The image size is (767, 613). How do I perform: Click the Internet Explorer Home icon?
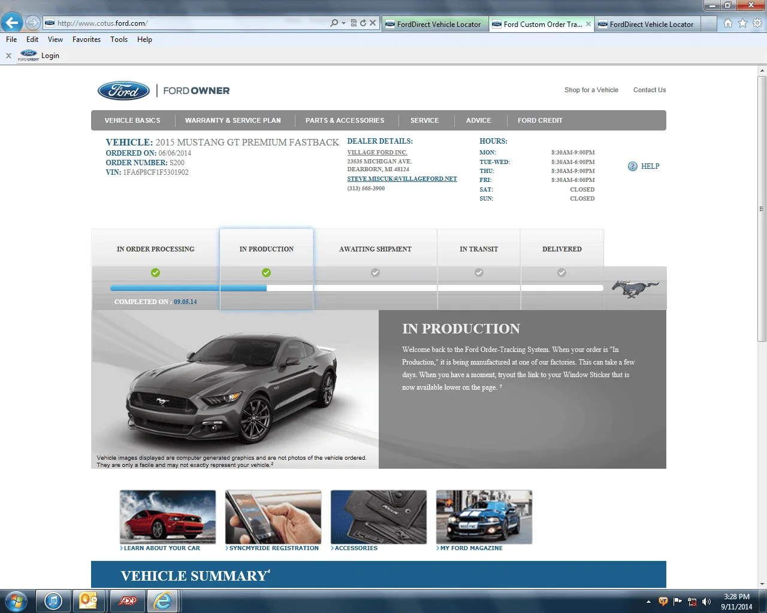[x=727, y=23]
